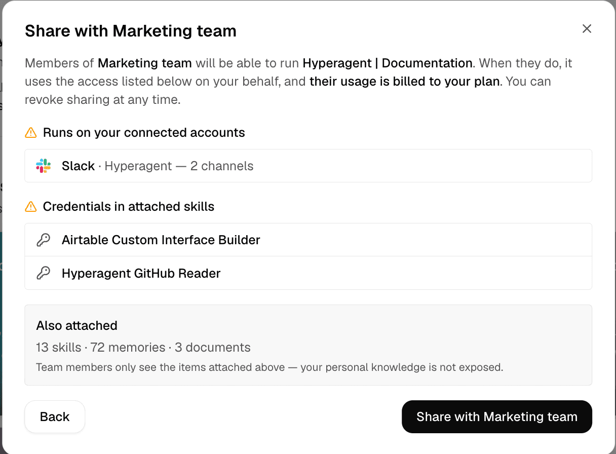
Task: Click the Credentials in attached skills heading
Action: pyautogui.click(x=129, y=207)
